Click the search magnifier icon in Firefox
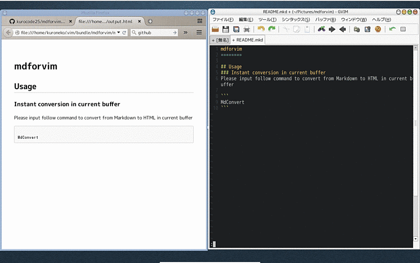 click(134, 33)
